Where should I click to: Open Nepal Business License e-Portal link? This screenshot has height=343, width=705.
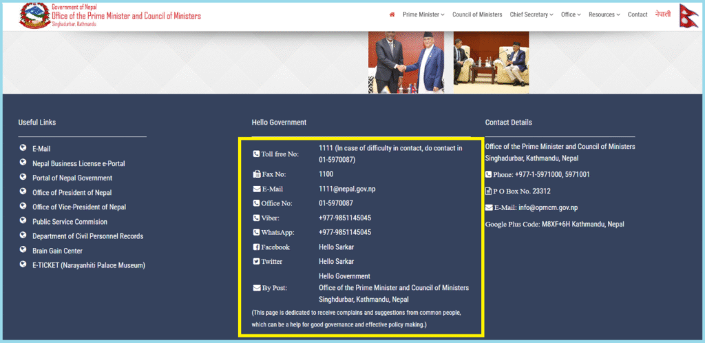tap(78, 164)
